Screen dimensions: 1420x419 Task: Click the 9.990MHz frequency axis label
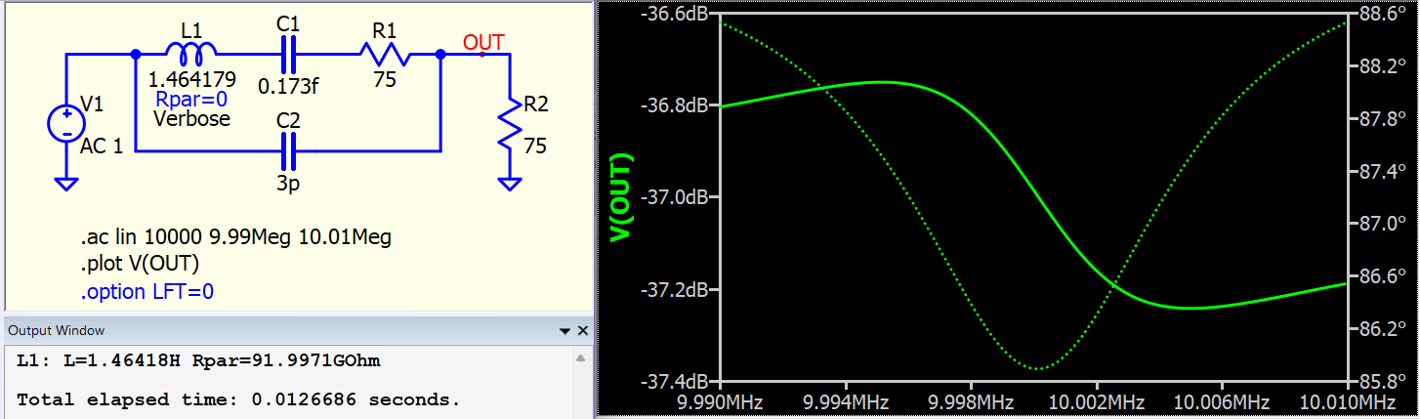click(722, 402)
